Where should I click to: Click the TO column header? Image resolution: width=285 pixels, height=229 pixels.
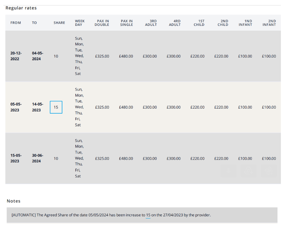click(34, 23)
